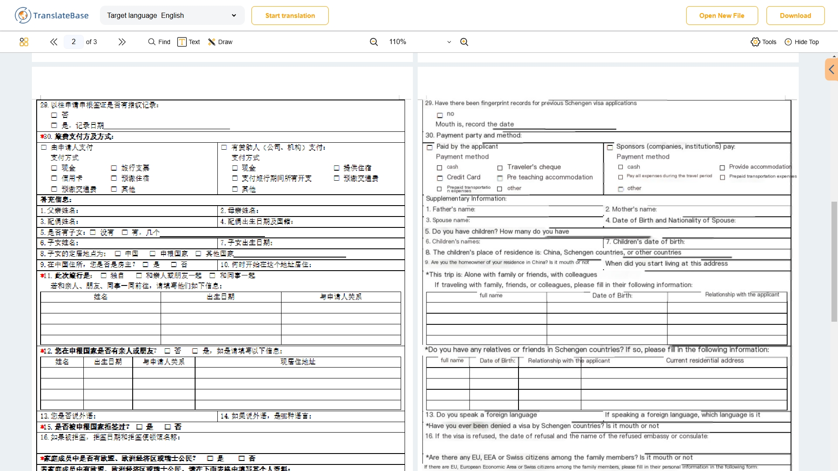Open the Tools gear icon
838x471 pixels.
point(755,42)
